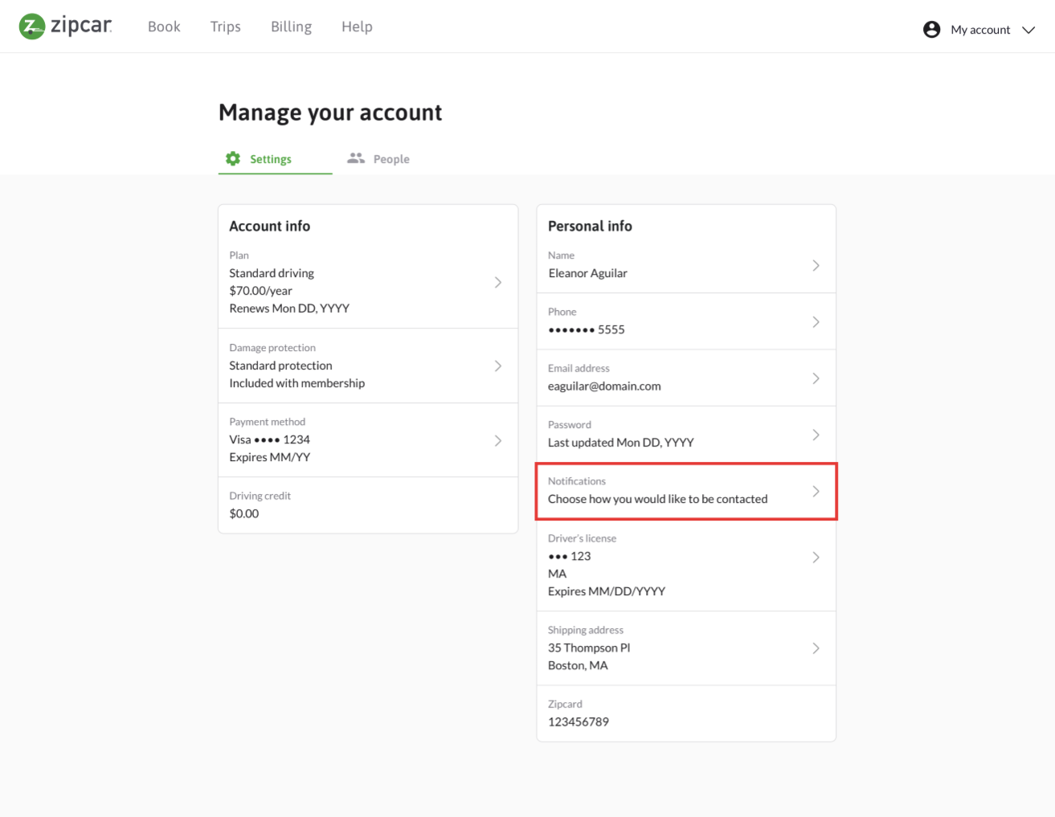Click the name 'Eleanor Aguilar'
The width and height of the screenshot is (1055, 817).
pos(587,273)
